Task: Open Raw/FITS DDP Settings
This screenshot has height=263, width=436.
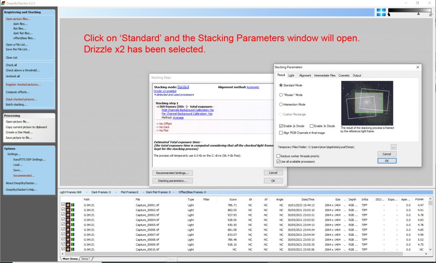Action: (x=29, y=160)
